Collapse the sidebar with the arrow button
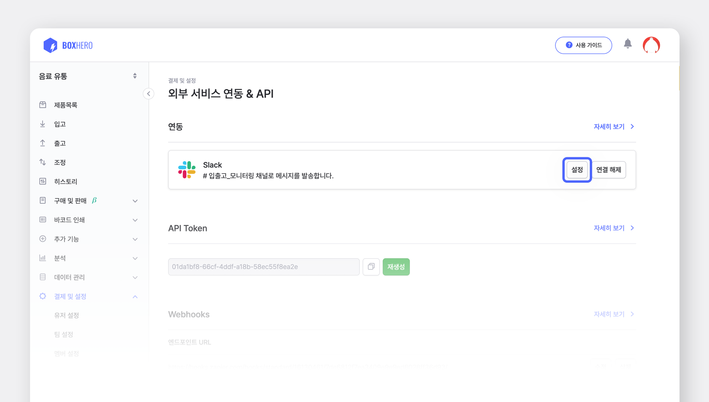 (x=149, y=94)
